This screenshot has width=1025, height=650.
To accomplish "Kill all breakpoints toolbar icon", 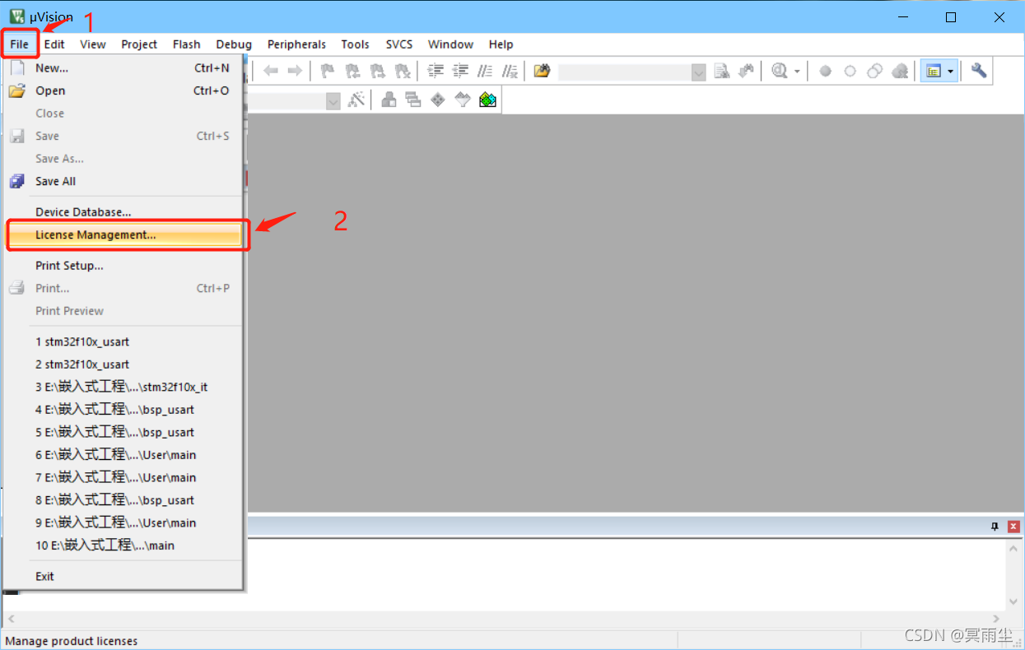I will pos(900,72).
